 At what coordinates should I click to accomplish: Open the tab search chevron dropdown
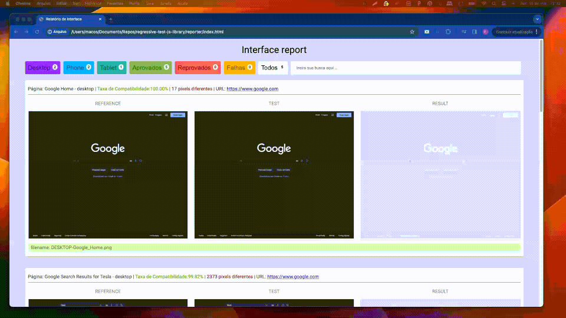coord(537,19)
